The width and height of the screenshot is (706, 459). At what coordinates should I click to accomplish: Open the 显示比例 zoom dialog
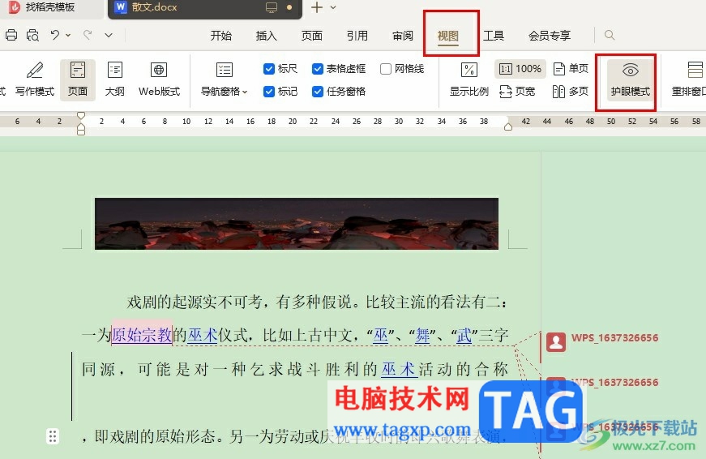click(x=469, y=79)
